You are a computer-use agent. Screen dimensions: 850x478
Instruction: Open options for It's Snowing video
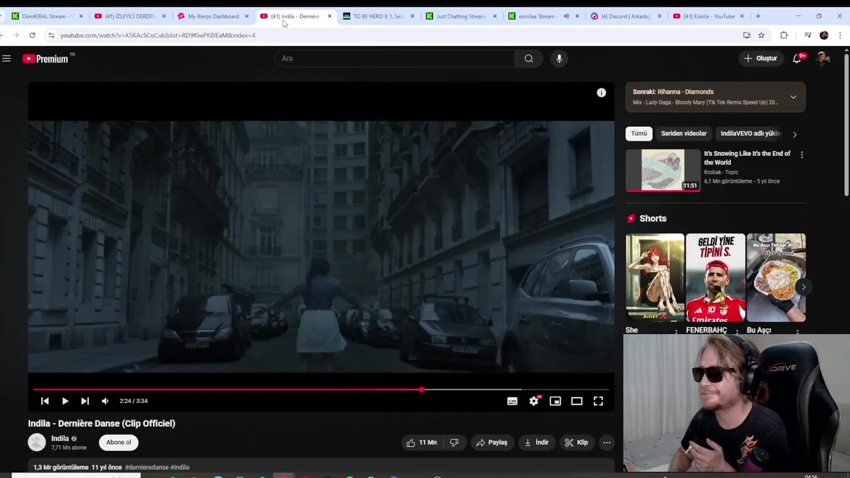[x=802, y=155]
